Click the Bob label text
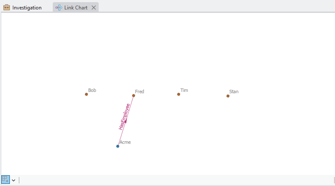Viewport: 335px width, 186px height. pos(92,90)
